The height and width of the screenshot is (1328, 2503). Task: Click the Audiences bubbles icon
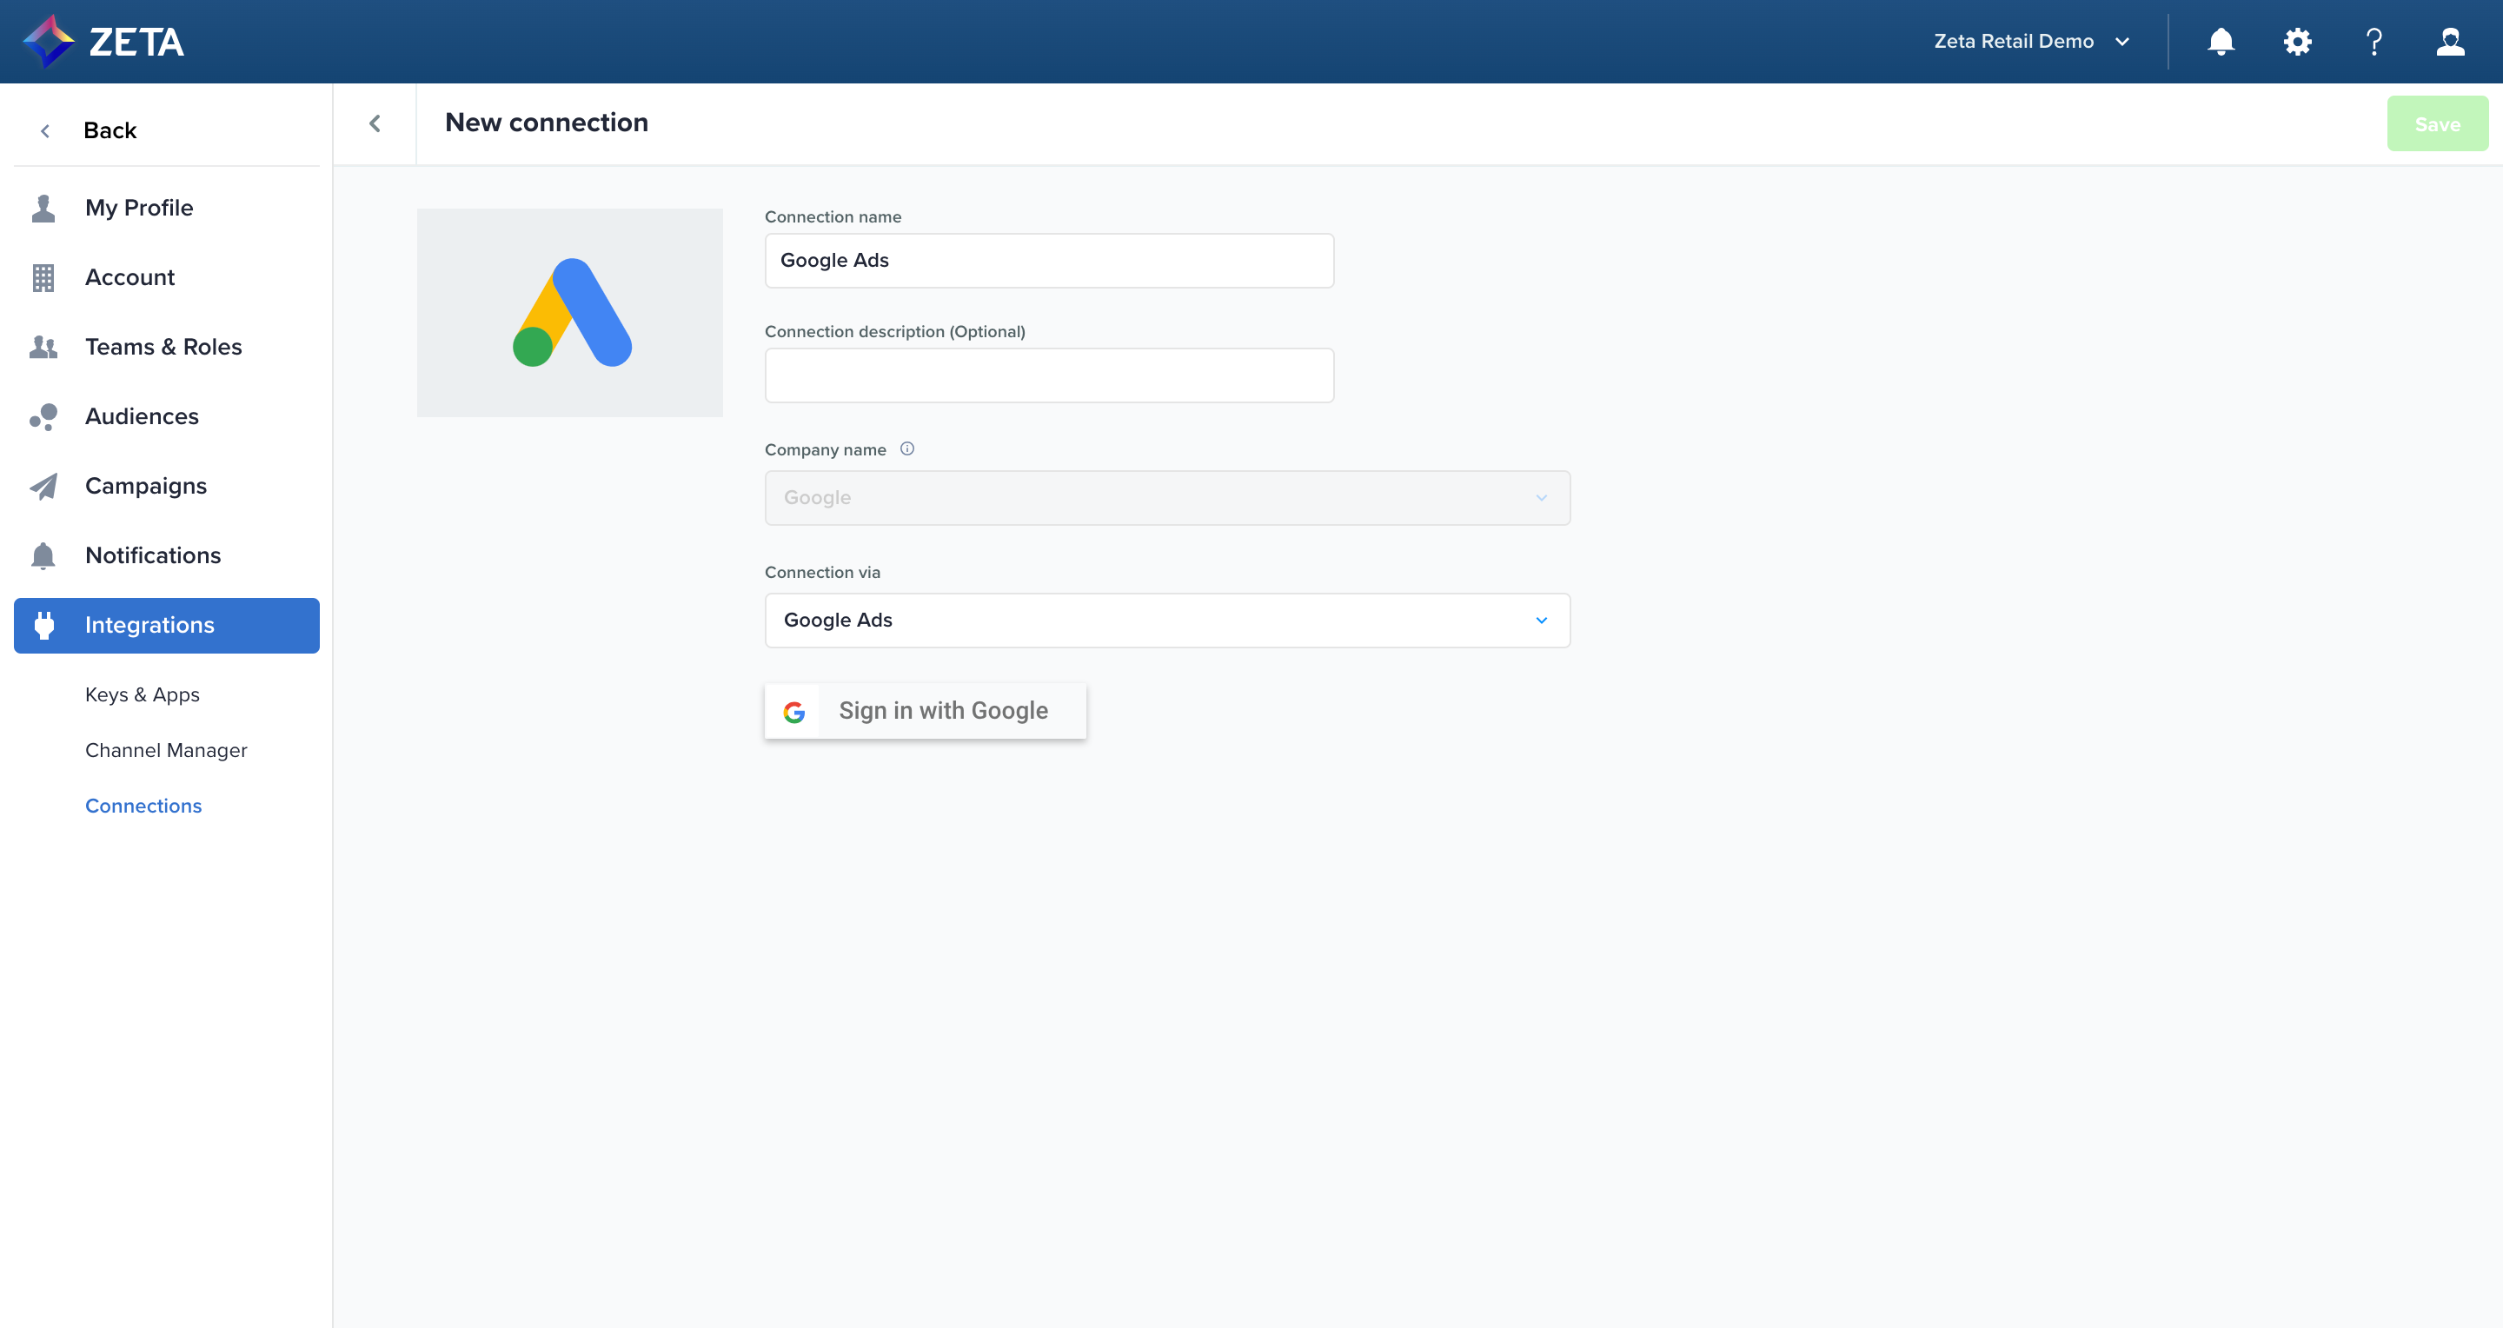point(43,417)
